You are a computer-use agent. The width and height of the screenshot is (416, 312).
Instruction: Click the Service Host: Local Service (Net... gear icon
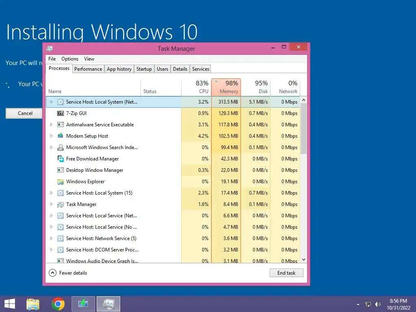pos(61,216)
